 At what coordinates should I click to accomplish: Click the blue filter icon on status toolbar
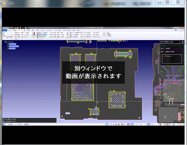107,124
